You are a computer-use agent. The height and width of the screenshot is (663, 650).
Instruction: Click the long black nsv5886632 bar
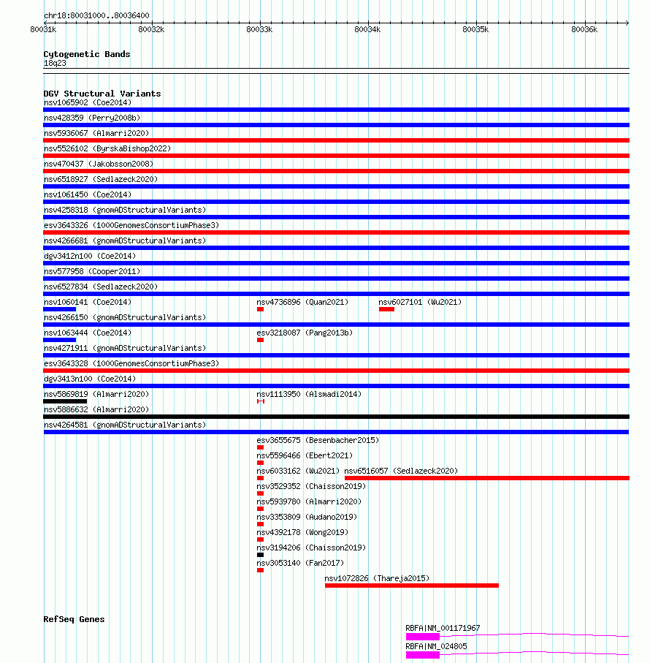[x=336, y=417]
